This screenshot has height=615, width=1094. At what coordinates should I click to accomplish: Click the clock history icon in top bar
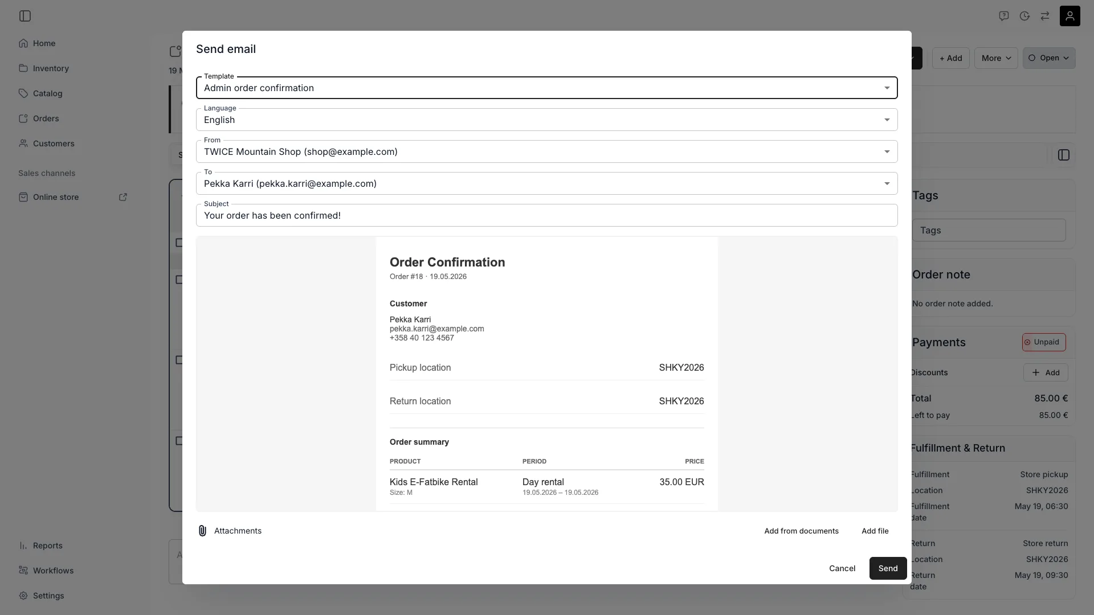1024,16
